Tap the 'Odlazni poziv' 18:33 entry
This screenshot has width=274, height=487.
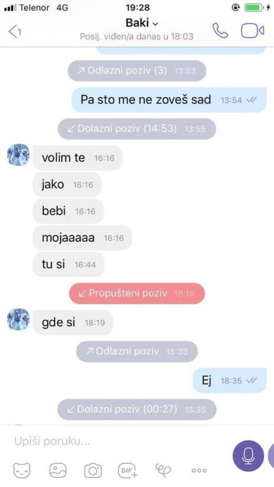click(x=137, y=351)
